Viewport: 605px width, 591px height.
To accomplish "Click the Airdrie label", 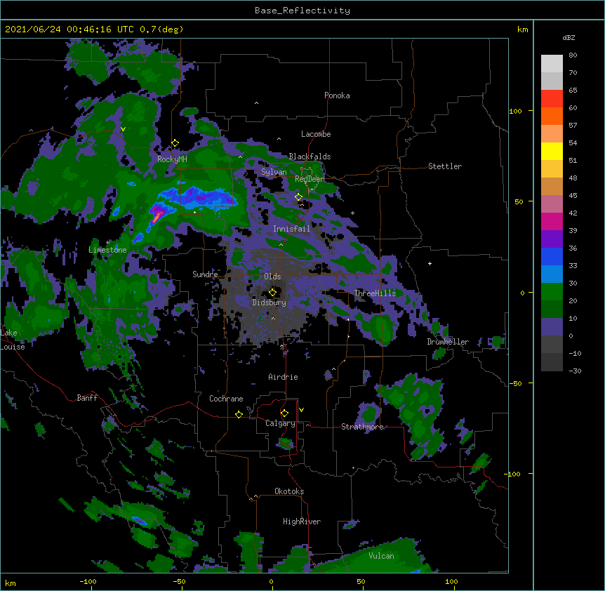I will coord(284,377).
